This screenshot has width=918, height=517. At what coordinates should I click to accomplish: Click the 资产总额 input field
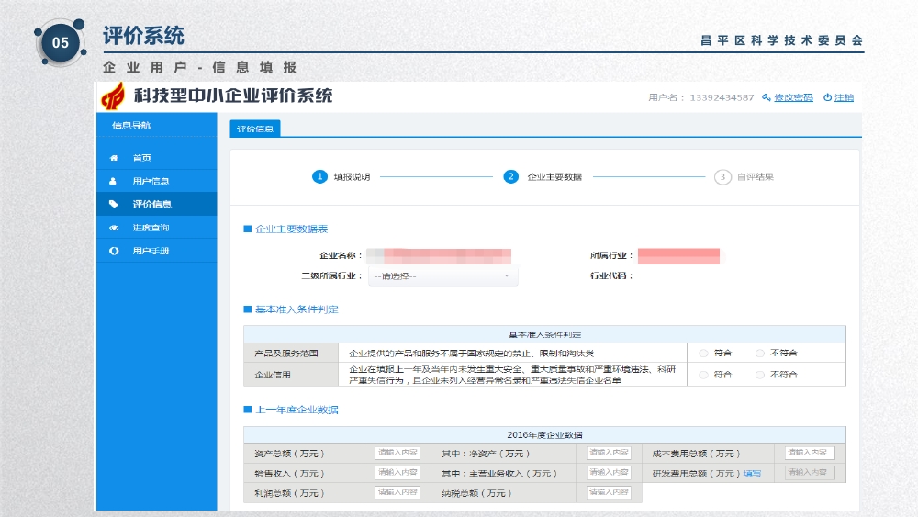[397, 453]
